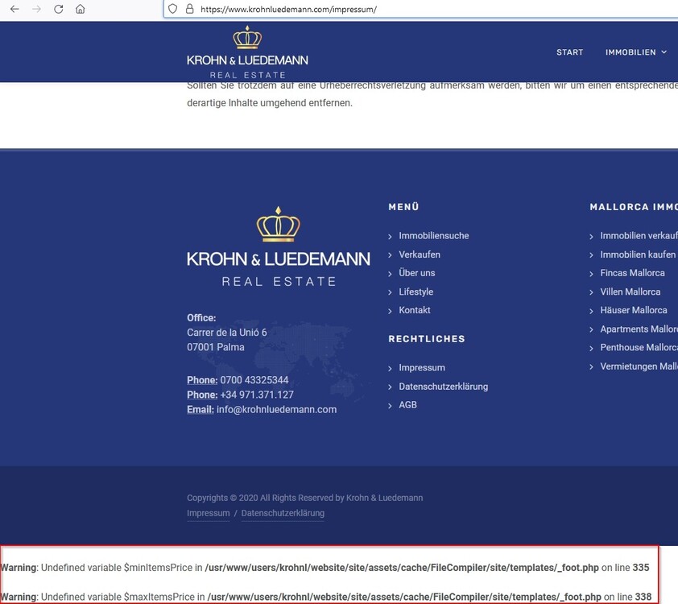This screenshot has height=604, width=678.
Task: Reload the page with the refresh icon
Action: pyautogui.click(x=58, y=10)
